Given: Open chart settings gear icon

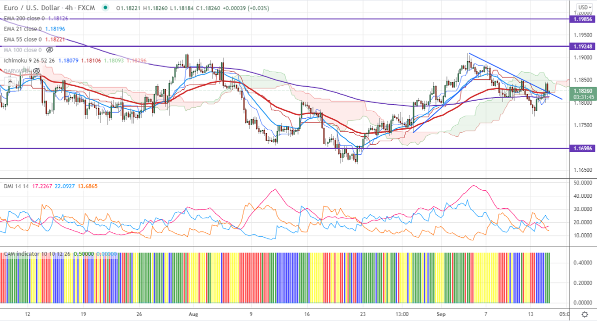Looking at the screenshot, I should [585, 314].
